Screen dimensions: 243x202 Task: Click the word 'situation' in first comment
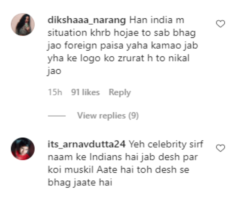(x=67, y=33)
